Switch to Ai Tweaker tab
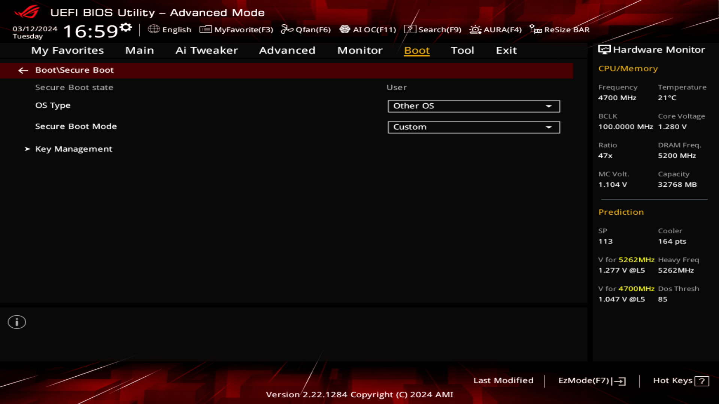Image resolution: width=719 pixels, height=404 pixels. point(206,50)
